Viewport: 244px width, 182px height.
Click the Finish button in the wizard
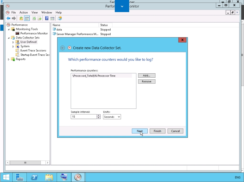(157, 131)
